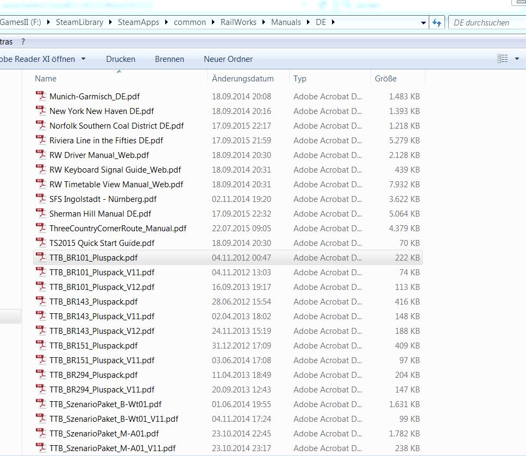Image resolution: width=526 pixels, height=456 pixels.
Task: Click PDF icon of New York New Haven DE.pdf
Action: 41,111
